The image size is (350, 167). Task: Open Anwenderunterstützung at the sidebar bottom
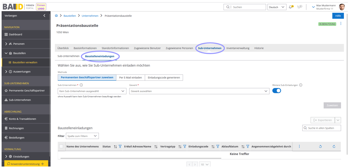26,164
